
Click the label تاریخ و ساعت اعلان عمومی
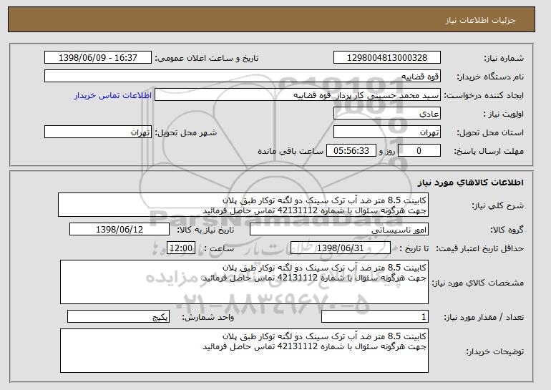pyautogui.click(x=207, y=58)
